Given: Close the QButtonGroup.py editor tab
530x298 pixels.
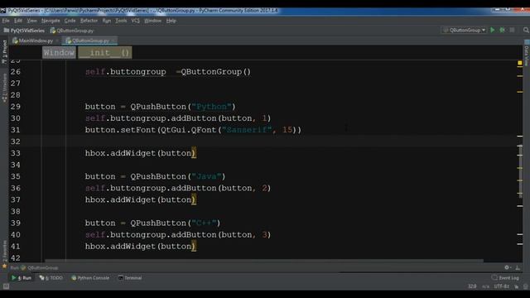Looking at the screenshot, I should point(113,41).
